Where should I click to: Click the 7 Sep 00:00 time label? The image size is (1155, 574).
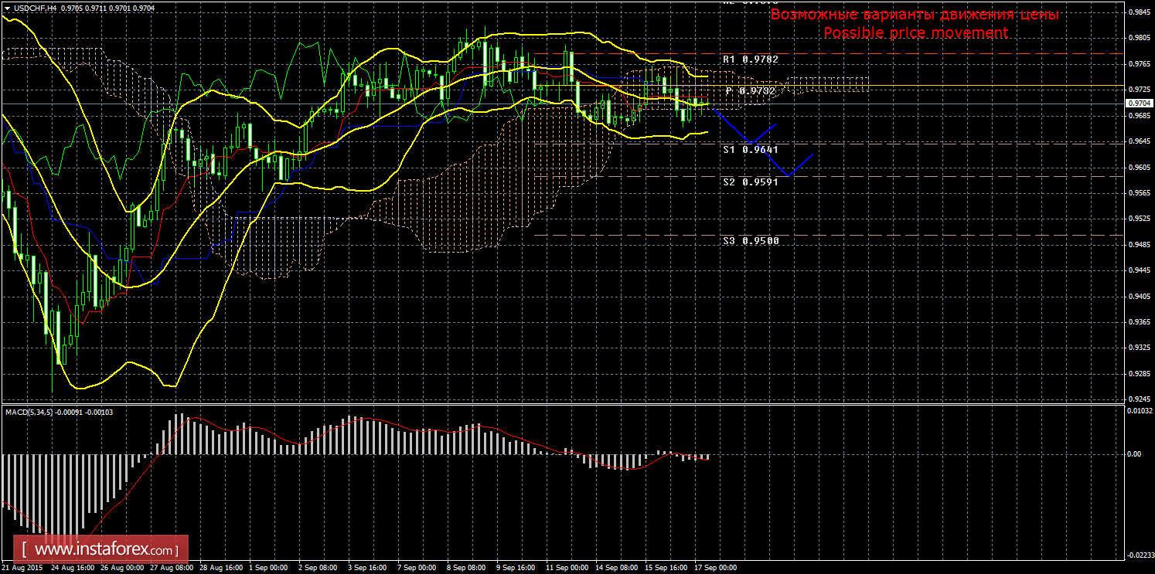(x=416, y=568)
